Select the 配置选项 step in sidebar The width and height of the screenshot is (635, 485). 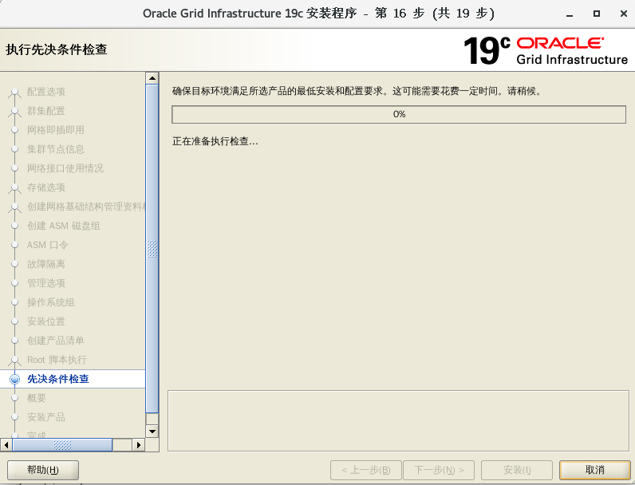(45, 92)
